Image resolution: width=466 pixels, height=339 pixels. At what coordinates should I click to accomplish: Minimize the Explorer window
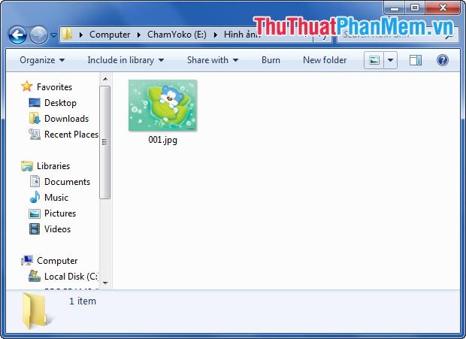(395, 8)
